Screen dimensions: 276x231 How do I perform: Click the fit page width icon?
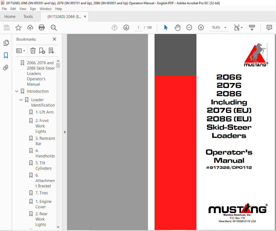click(x=237, y=28)
